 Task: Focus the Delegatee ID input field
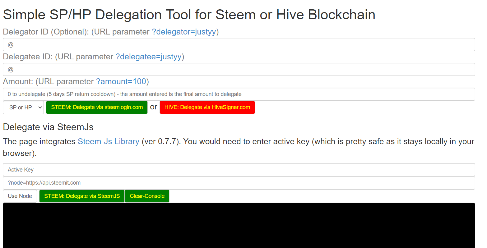pos(239,69)
